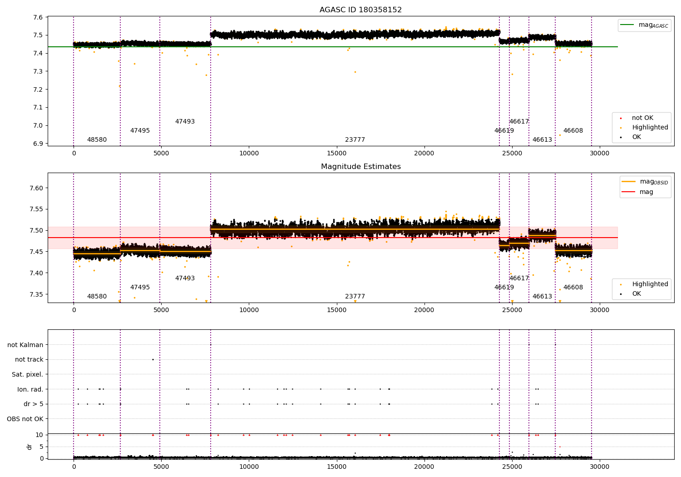Select the 6.9 y-axis tick of top plot
The width and height of the screenshot is (681, 477).
39,144
